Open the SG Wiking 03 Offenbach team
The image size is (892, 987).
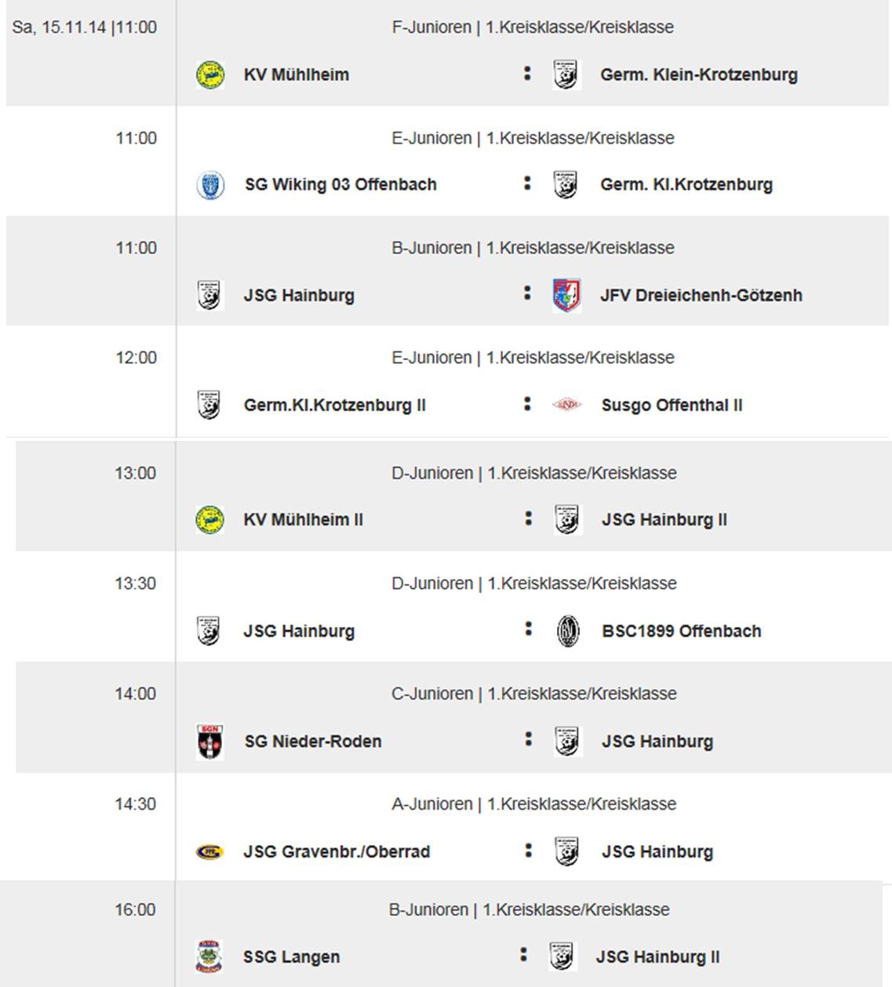[340, 184]
